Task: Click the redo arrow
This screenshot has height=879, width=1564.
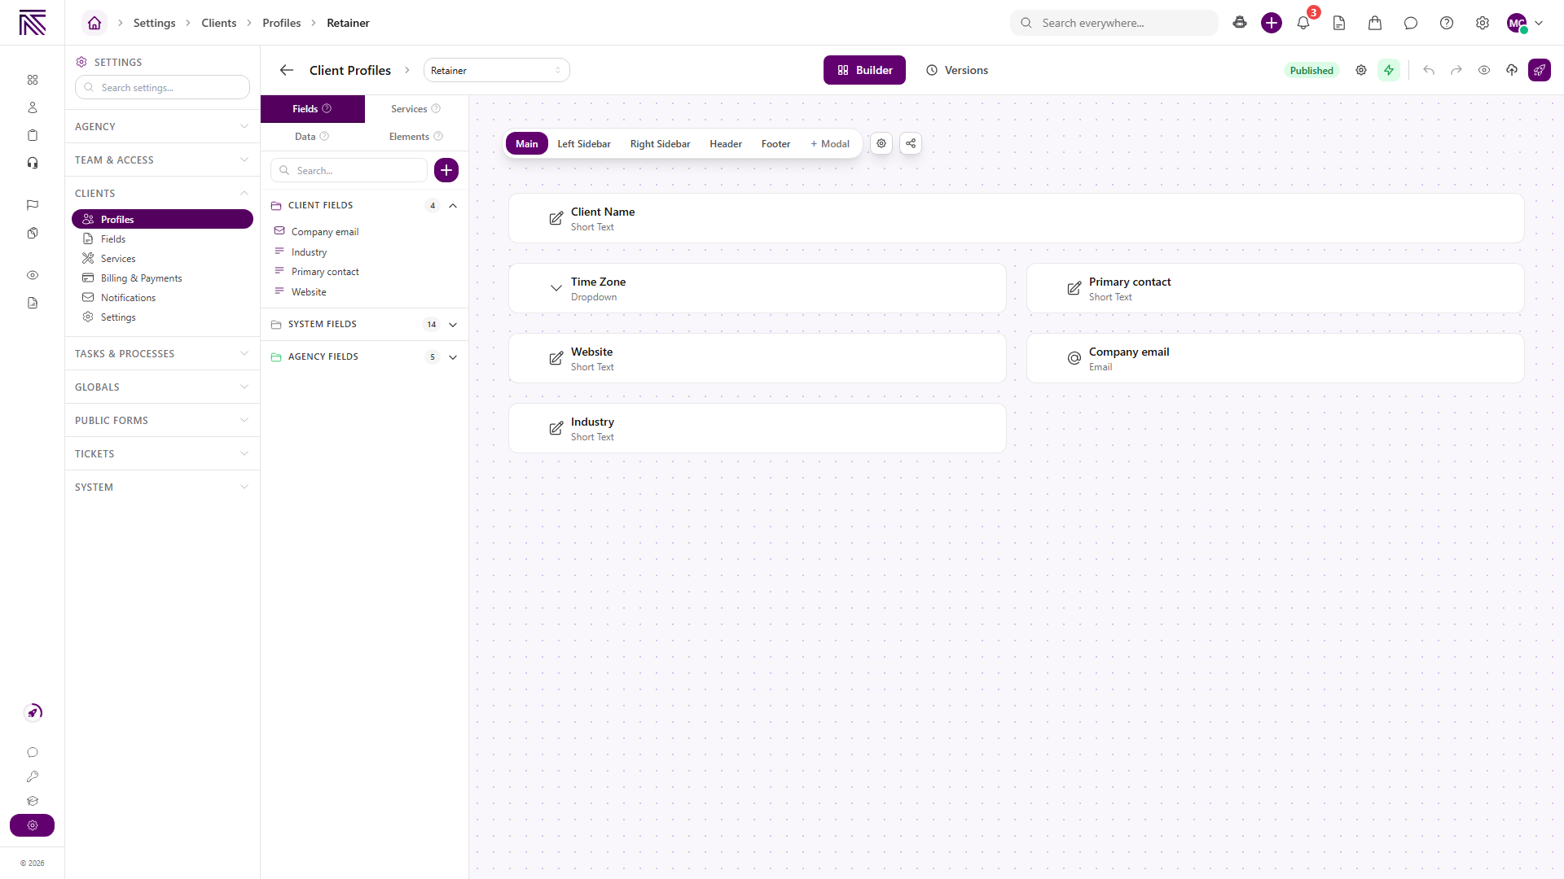Action: pyautogui.click(x=1456, y=70)
